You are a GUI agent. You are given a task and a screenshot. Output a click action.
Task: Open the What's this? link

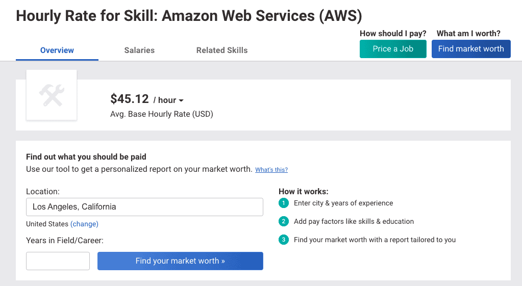point(271,170)
